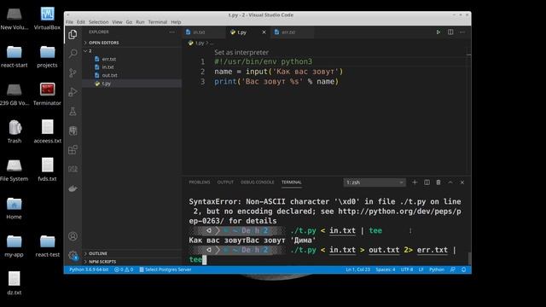Open Accounts icon in activity bar
Image resolution: width=546 pixels, height=307 pixels.
(x=73, y=236)
